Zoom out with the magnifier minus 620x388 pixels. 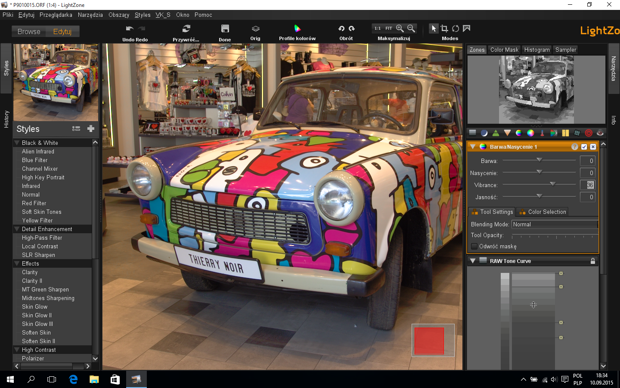tap(411, 28)
